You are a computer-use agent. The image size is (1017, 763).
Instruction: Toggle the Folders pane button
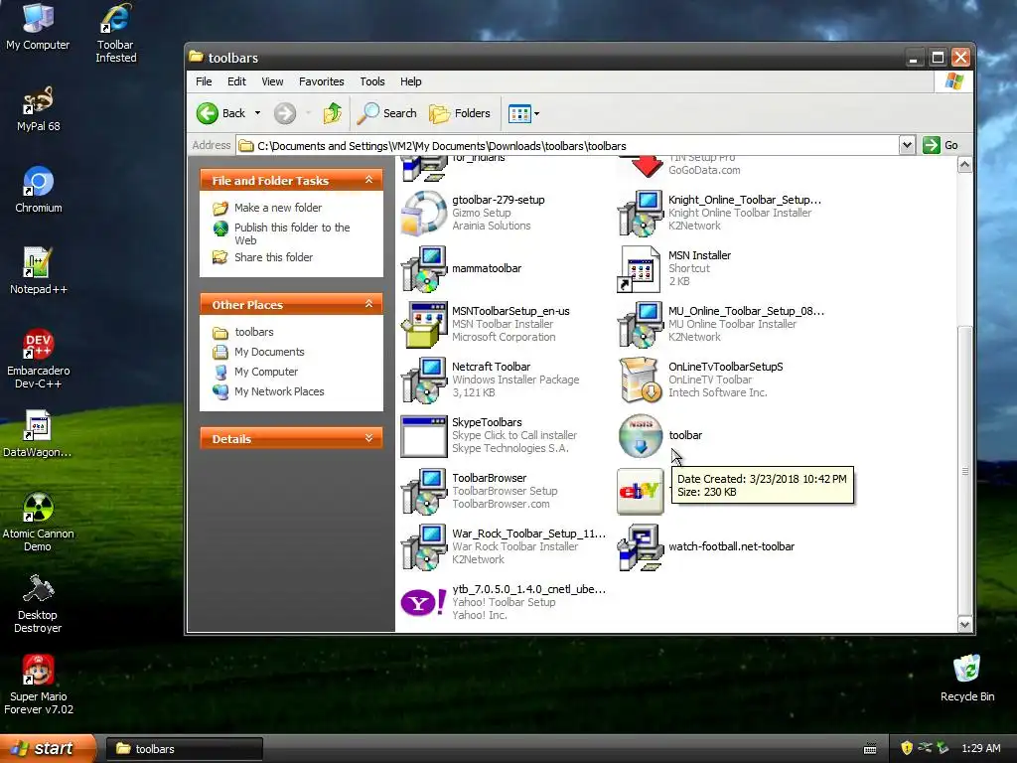pos(460,113)
